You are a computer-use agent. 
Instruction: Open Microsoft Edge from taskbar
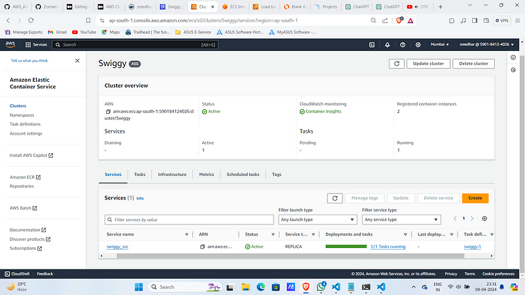click(261, 287)
